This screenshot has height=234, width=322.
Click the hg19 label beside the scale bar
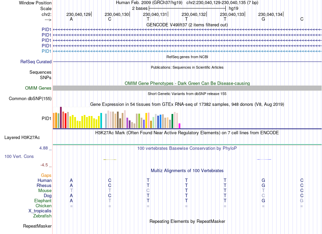234,8
